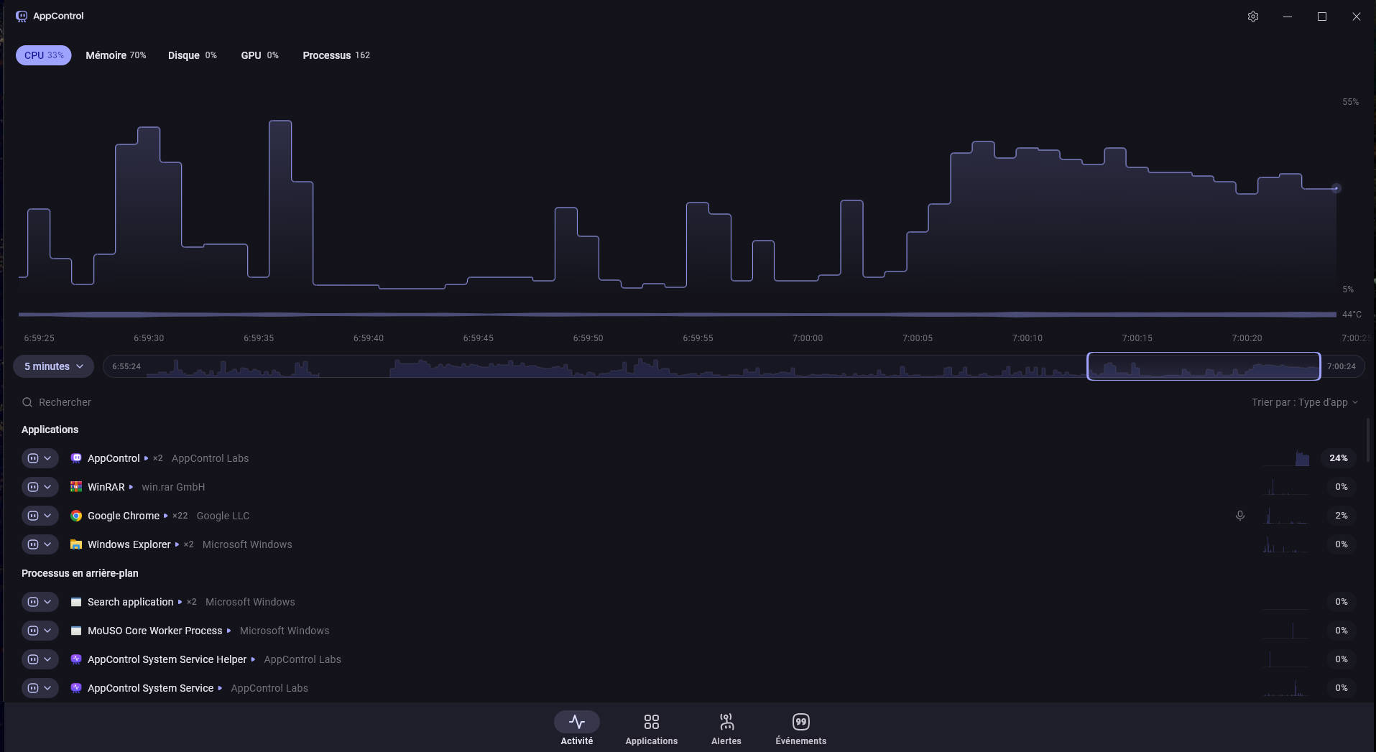Click Microsoft Windows beside MoUSO Core Worker Process

coord(285,631)
